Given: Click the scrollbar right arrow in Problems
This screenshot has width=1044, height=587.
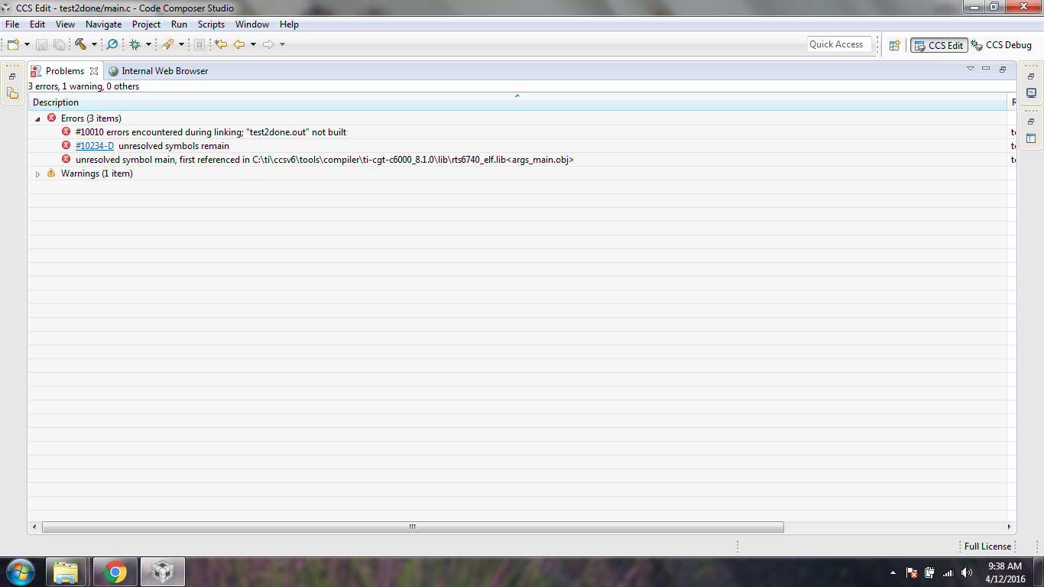Looking at the screenshot, I should (x=1010, y=527).
